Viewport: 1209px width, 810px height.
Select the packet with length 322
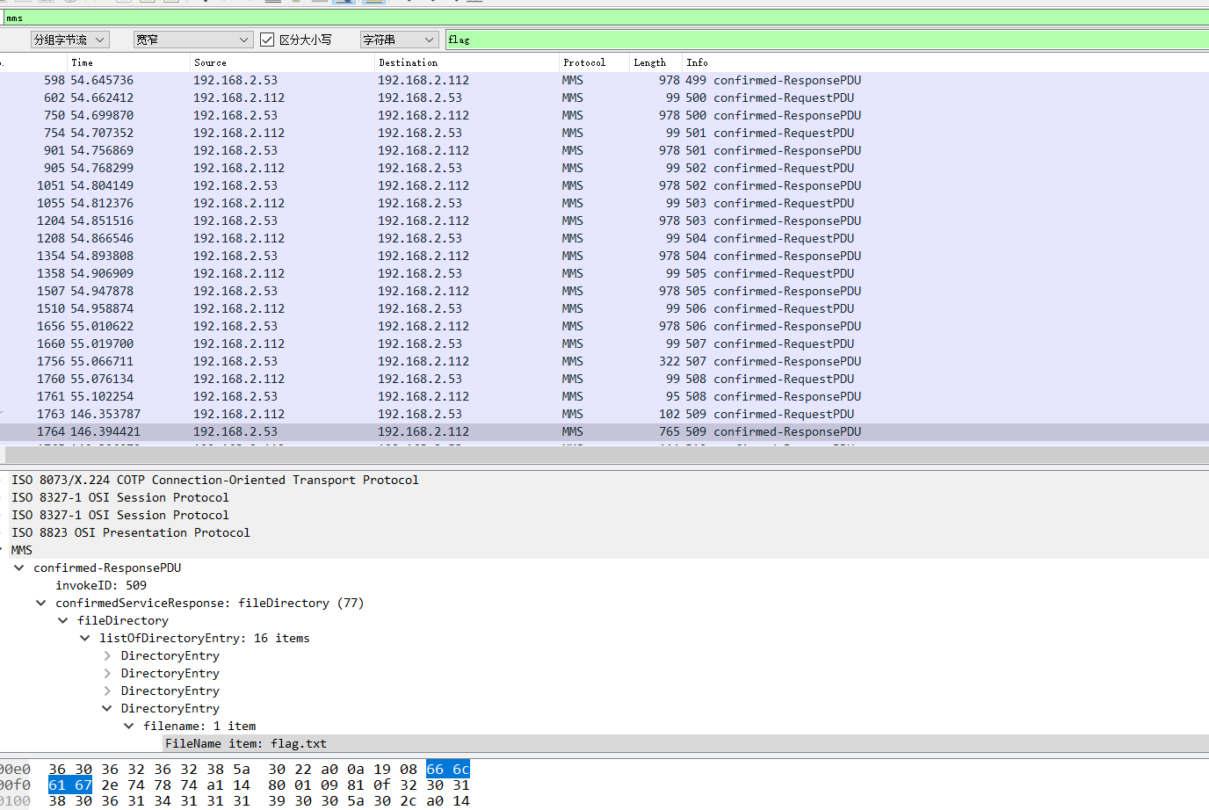coord(604,361)
